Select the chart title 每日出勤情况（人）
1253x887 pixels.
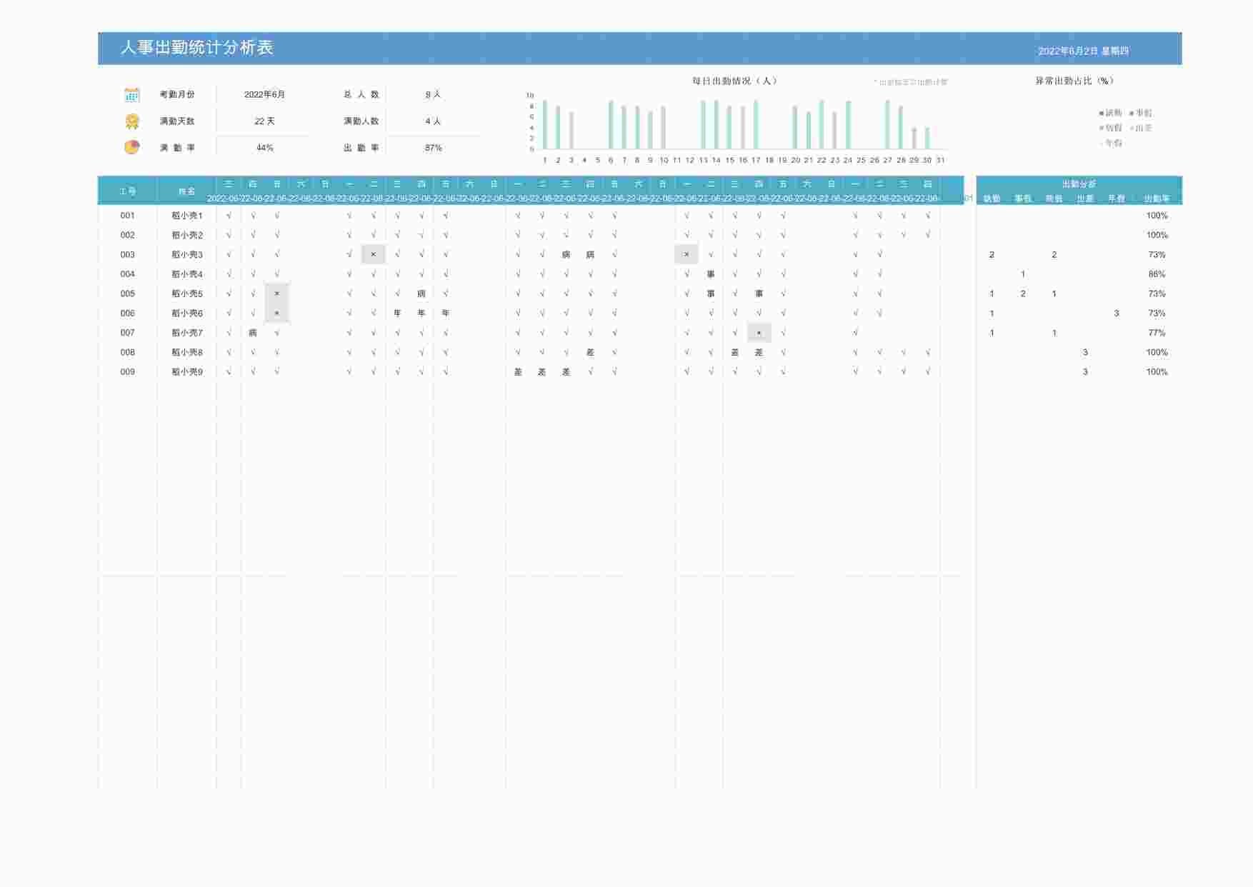(734, 81)
